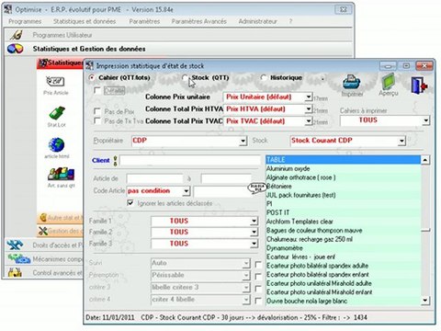Click the exit door icon
Screen dimensions: 441x331
419,85
